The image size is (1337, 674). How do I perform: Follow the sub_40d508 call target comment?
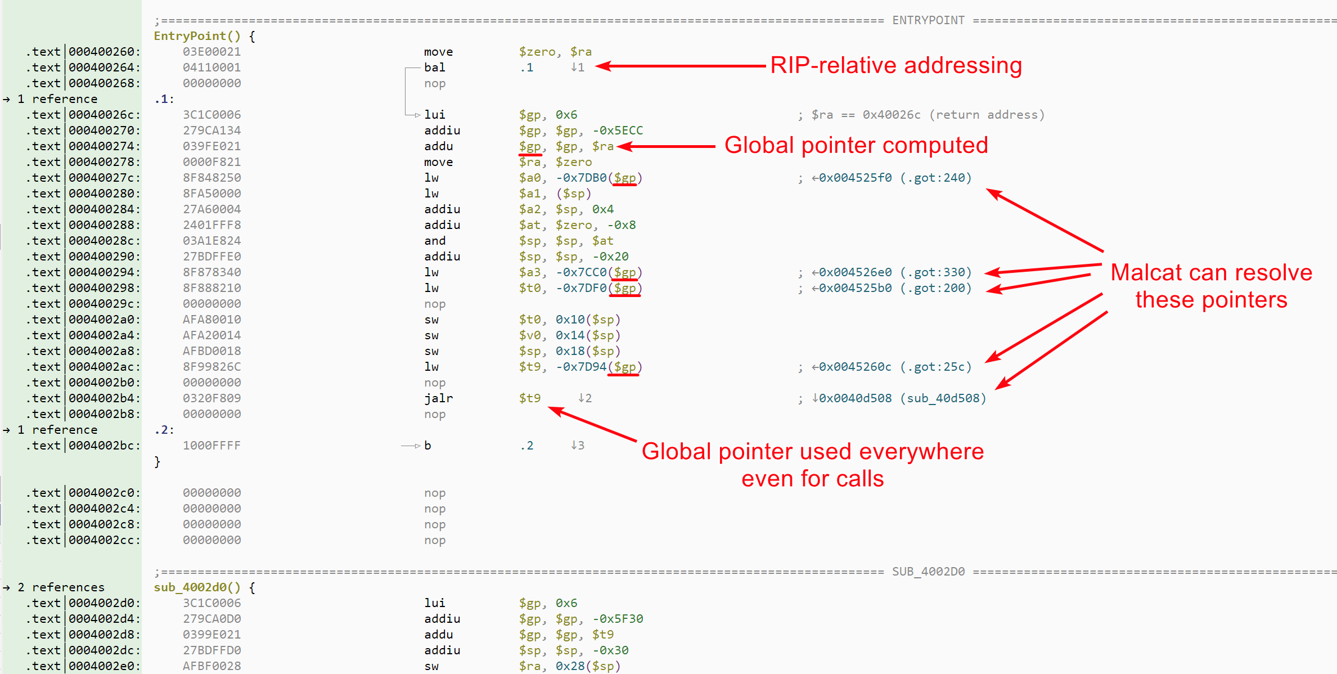[x=899, y=398]
